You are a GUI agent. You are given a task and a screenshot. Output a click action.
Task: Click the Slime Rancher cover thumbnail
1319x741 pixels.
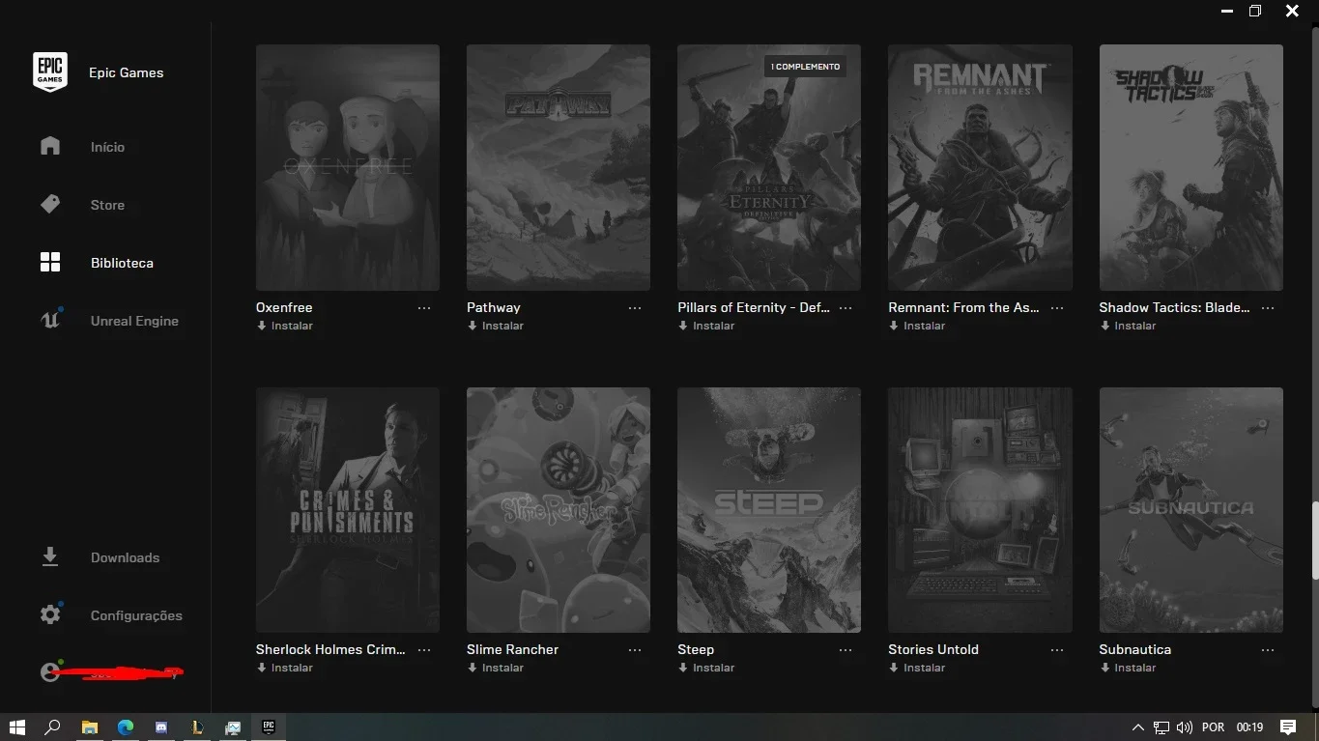pyautogui.click(x=559, y=510)
